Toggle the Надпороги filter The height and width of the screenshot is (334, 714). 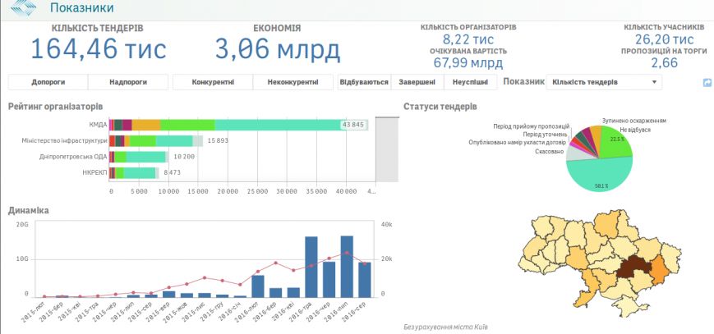point(128,82)
